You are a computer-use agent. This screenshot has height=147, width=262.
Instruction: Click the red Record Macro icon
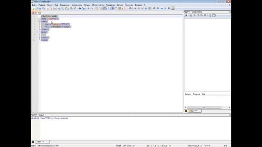click(x=135, y=8)
